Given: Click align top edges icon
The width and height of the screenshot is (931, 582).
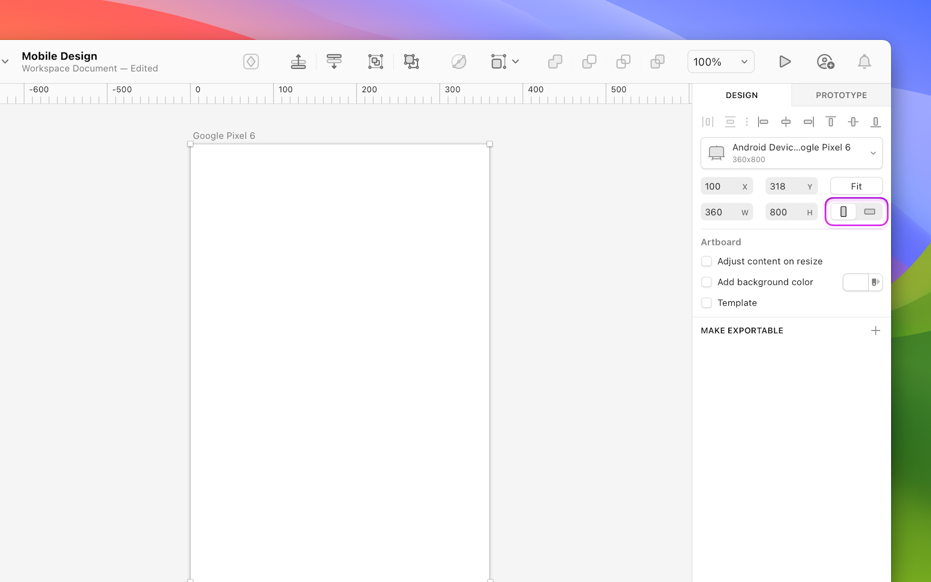Looking at the screenshot, I should [831, 122].
